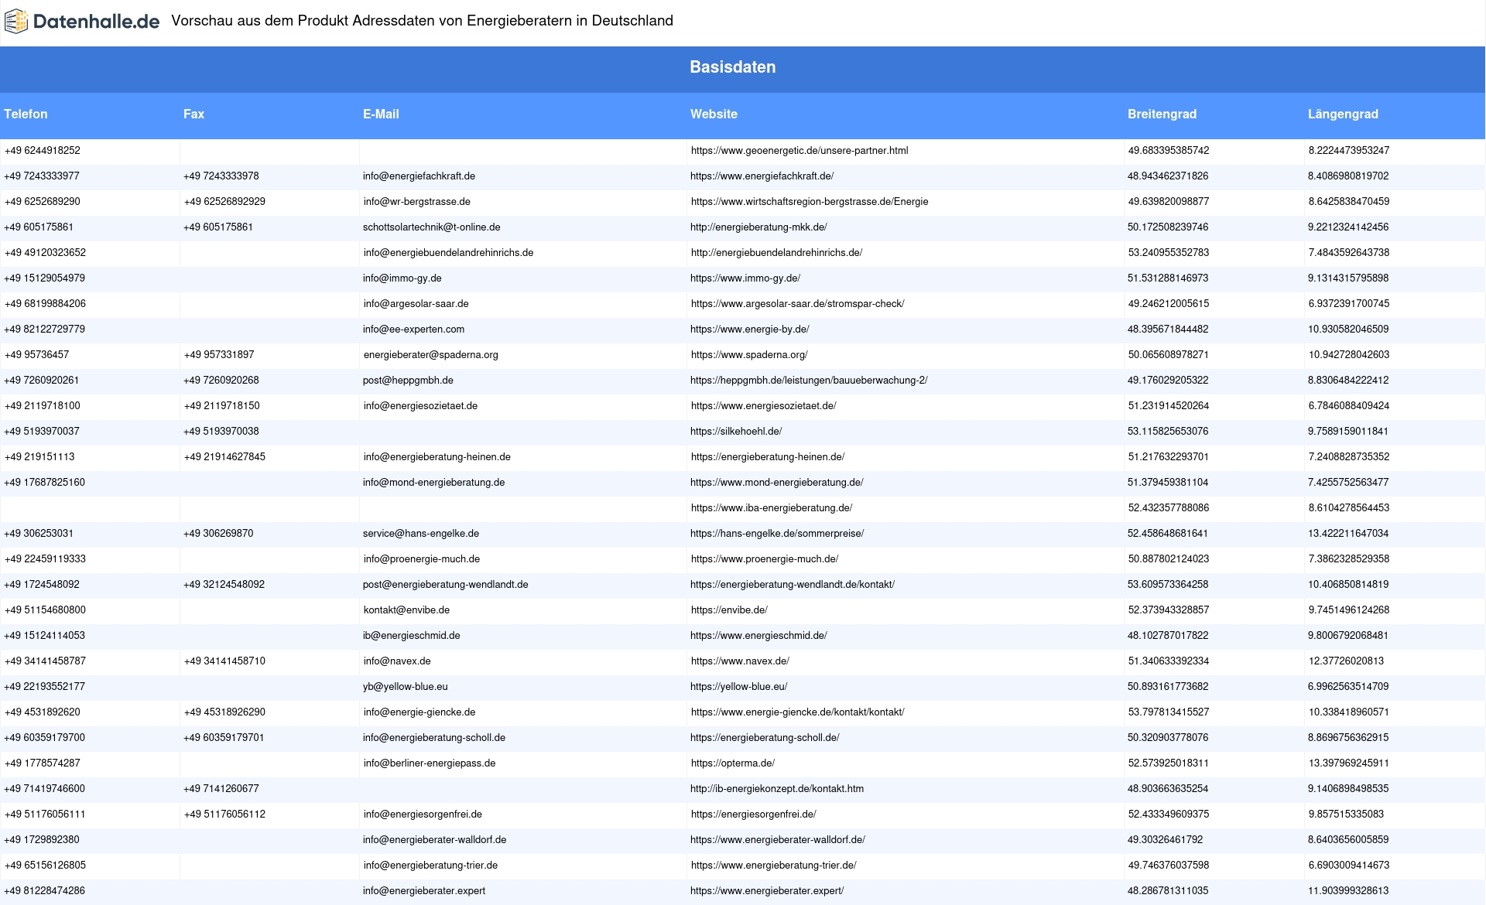
Task: Select the Website column header
Action: (x=714, y=114)
